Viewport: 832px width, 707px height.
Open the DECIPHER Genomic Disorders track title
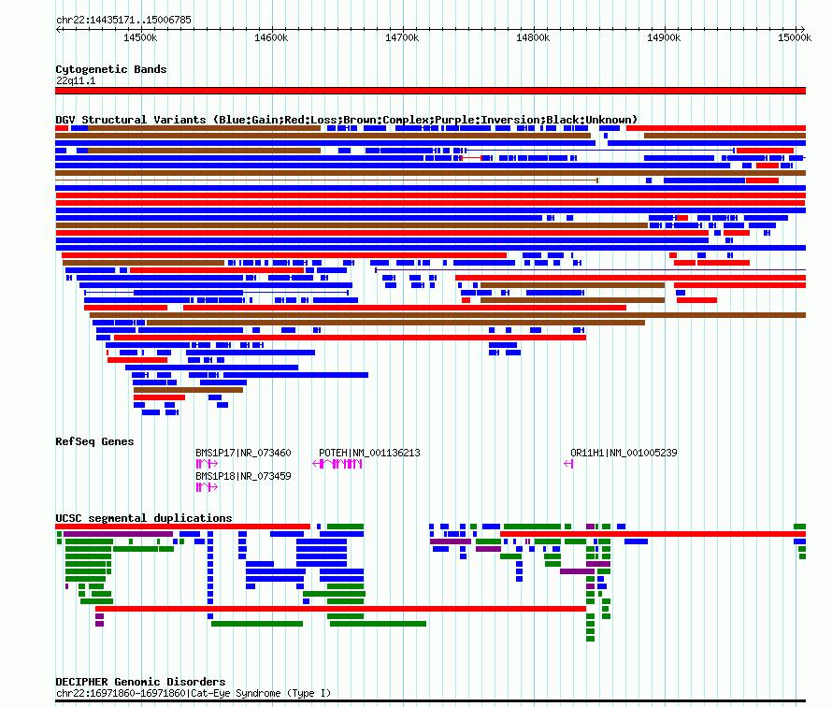(x=140, y=682)
